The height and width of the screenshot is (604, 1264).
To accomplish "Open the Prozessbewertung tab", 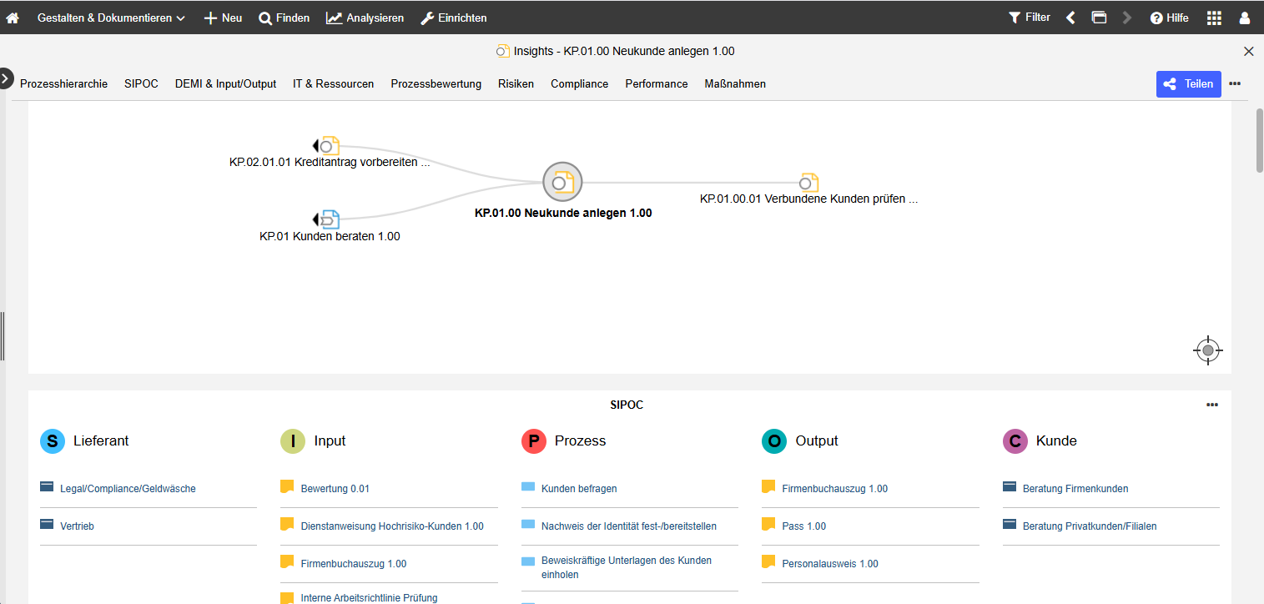I will coord(436,84).
